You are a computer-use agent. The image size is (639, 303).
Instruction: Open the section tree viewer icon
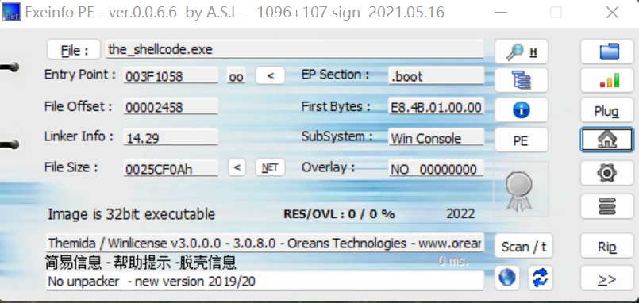point(522,80)
